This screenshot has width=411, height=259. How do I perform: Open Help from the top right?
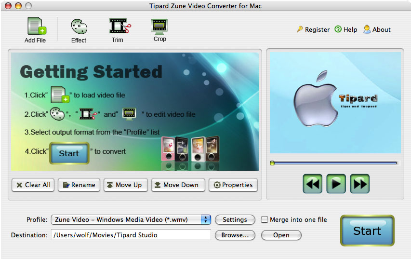[x=345, y=29]
